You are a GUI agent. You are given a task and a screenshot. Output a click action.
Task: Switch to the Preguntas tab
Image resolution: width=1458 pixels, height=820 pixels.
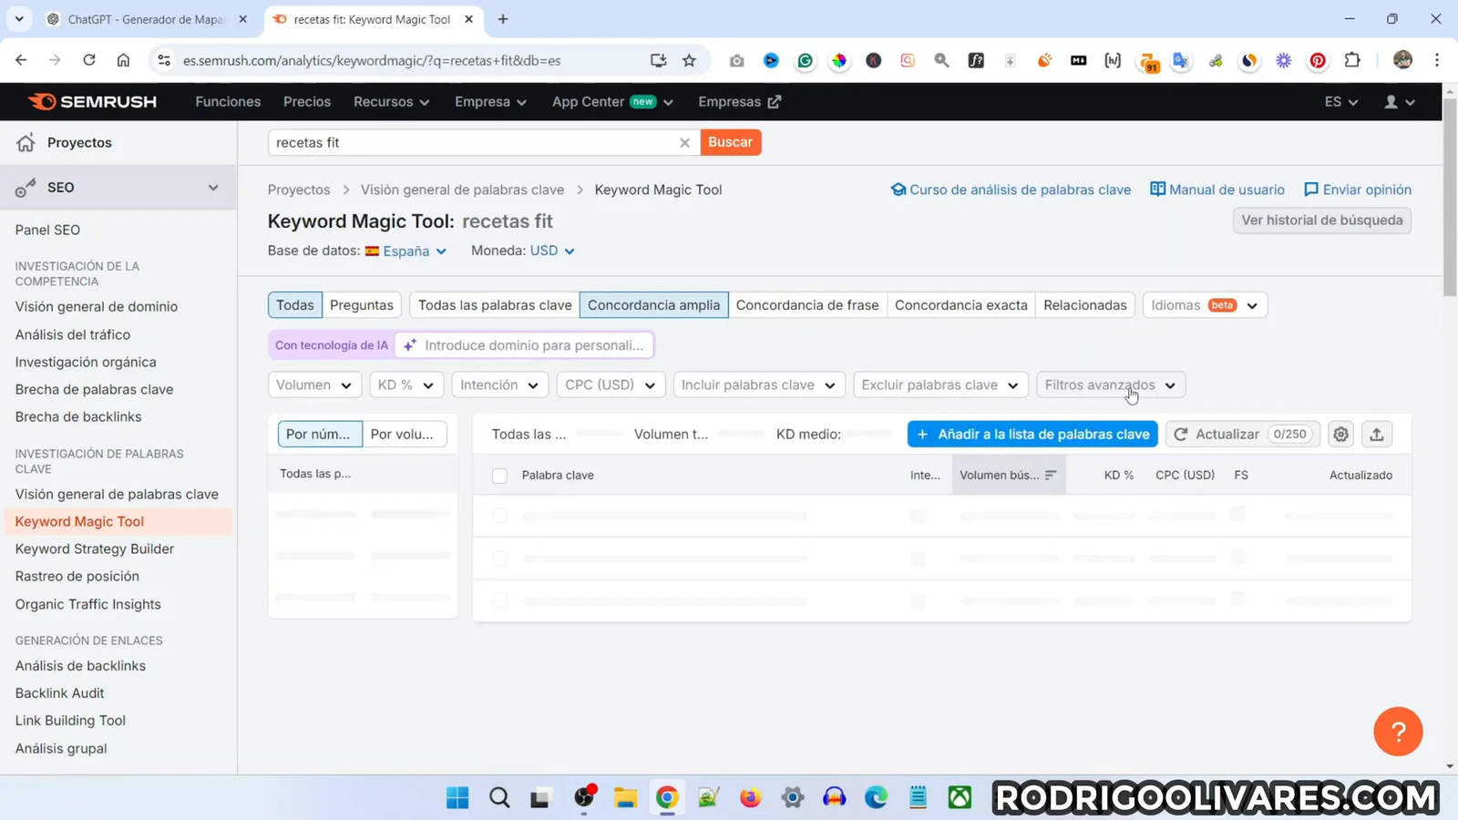[362, 305]
